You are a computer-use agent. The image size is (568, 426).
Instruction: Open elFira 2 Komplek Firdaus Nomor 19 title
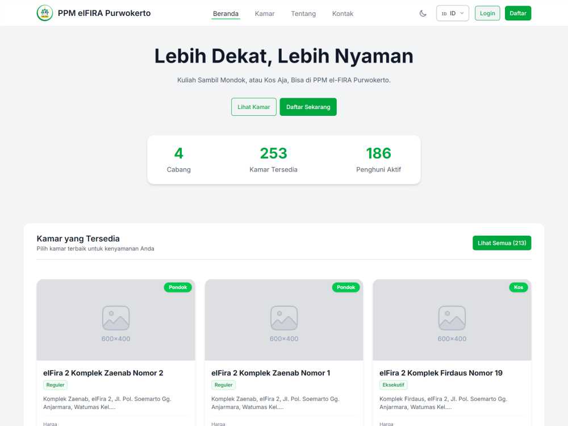[x=441, y=373]
